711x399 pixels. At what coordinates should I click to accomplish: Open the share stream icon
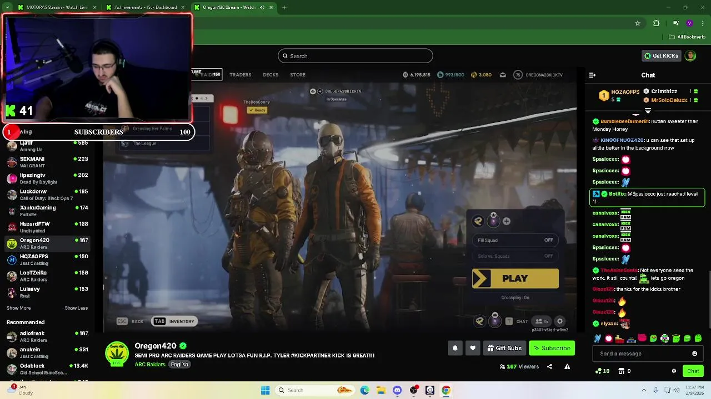(x=549, y=366)
